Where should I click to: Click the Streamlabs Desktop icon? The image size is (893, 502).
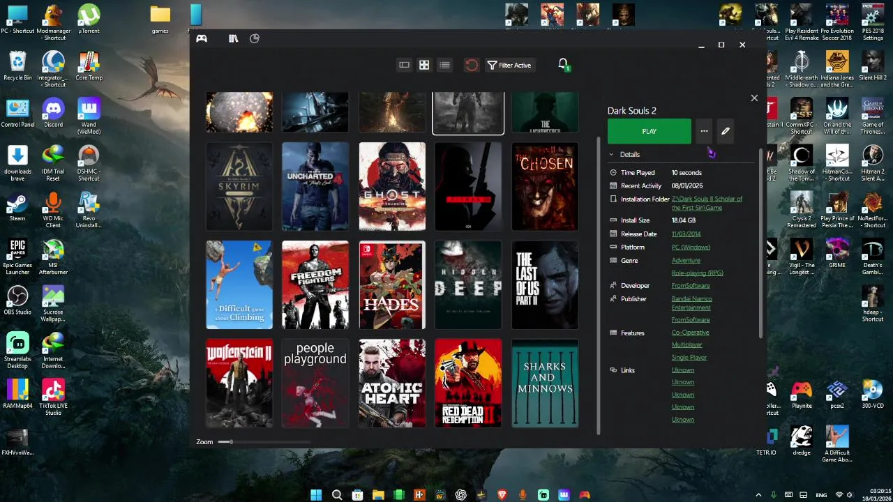point(17,350)
